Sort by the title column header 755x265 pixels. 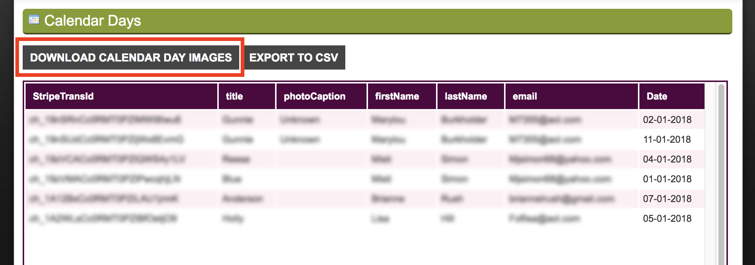pos(247,96)
